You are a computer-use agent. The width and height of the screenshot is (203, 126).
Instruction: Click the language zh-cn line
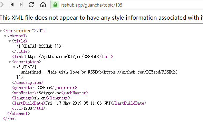(41, 98)
